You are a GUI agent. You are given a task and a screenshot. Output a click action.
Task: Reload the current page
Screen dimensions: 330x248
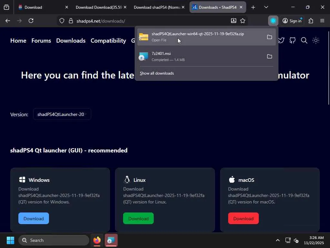(31, 21)
